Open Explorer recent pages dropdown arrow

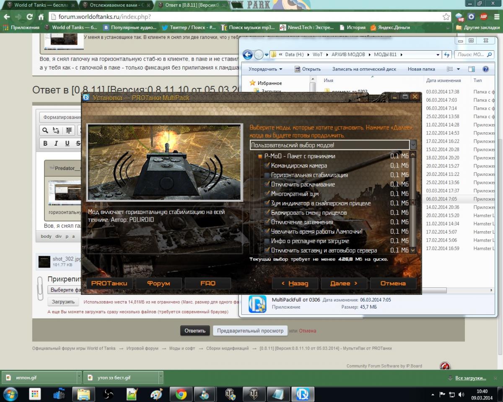[x=267, y=54]
